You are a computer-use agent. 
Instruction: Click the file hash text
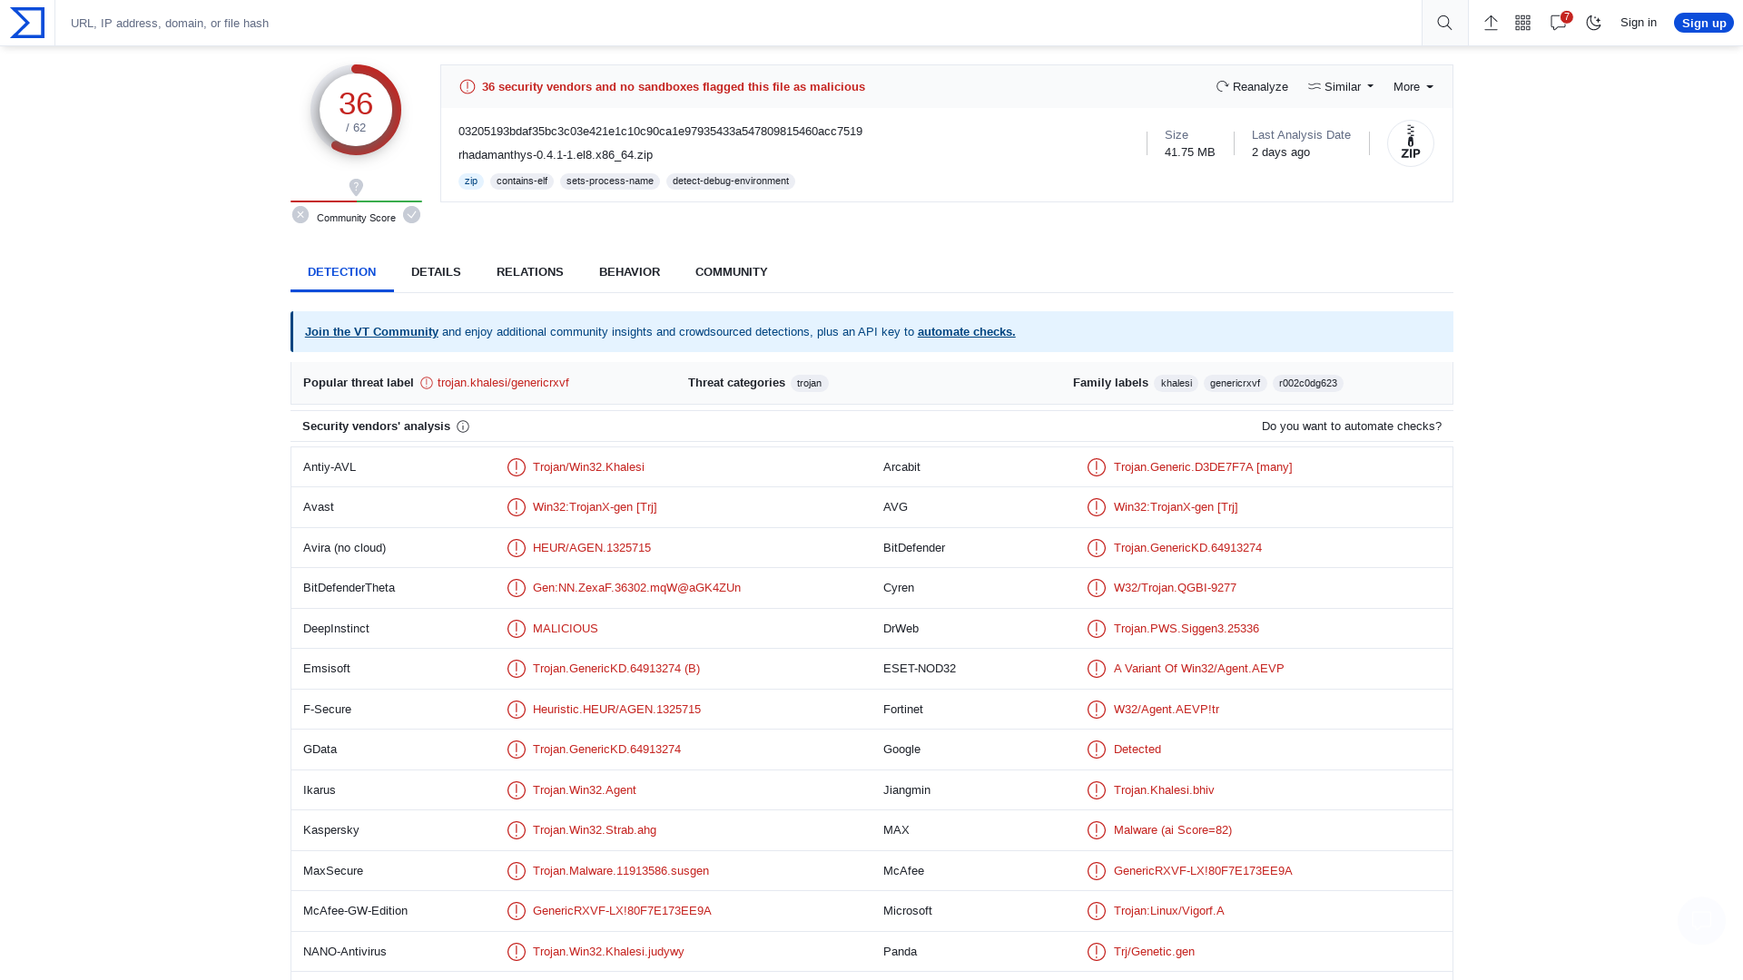(660, 132)
